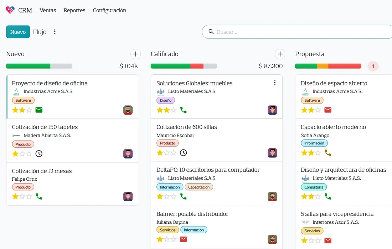Click the Diseño tag on Soluciones Globales card
Viewport: 392px width, 249px height.
(x=165, y=100)
